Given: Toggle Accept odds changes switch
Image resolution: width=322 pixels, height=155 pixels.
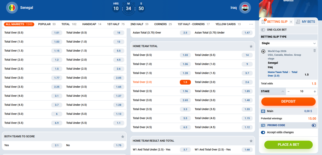Looking at the screenshot, I should pos(263,132).
